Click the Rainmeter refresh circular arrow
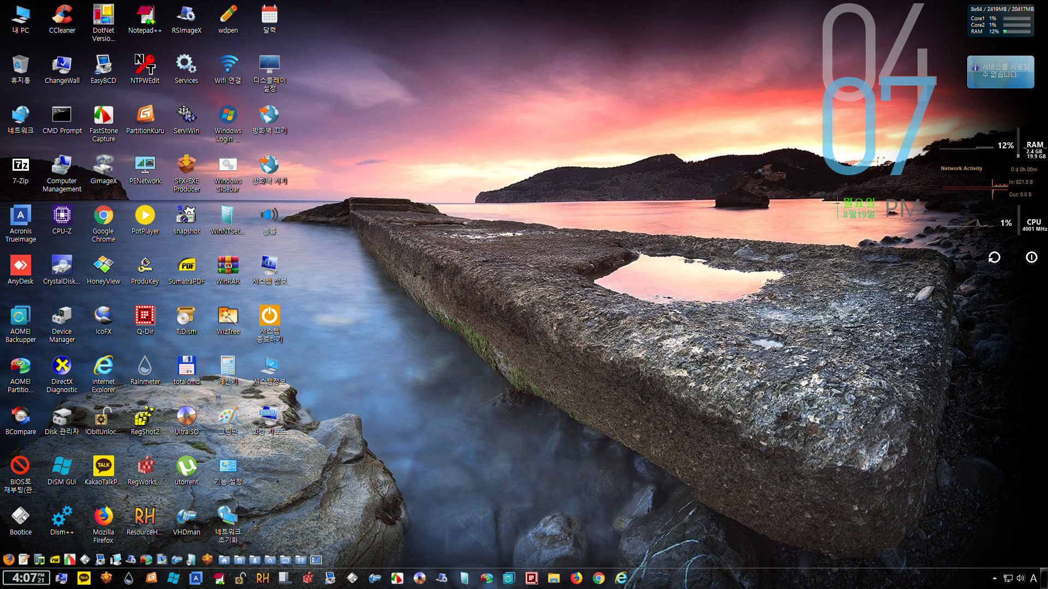Image resolution: width=1048 pixels, height=589 pixels. 995,257
